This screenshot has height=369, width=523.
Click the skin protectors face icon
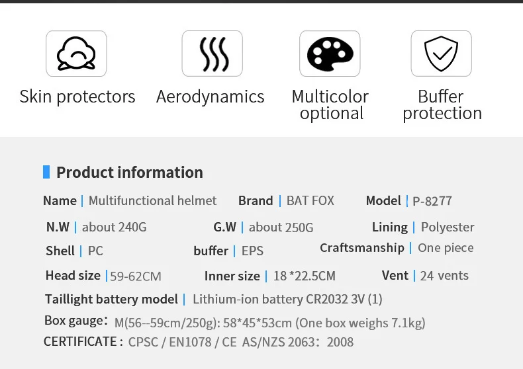click(x=76, y=54)
